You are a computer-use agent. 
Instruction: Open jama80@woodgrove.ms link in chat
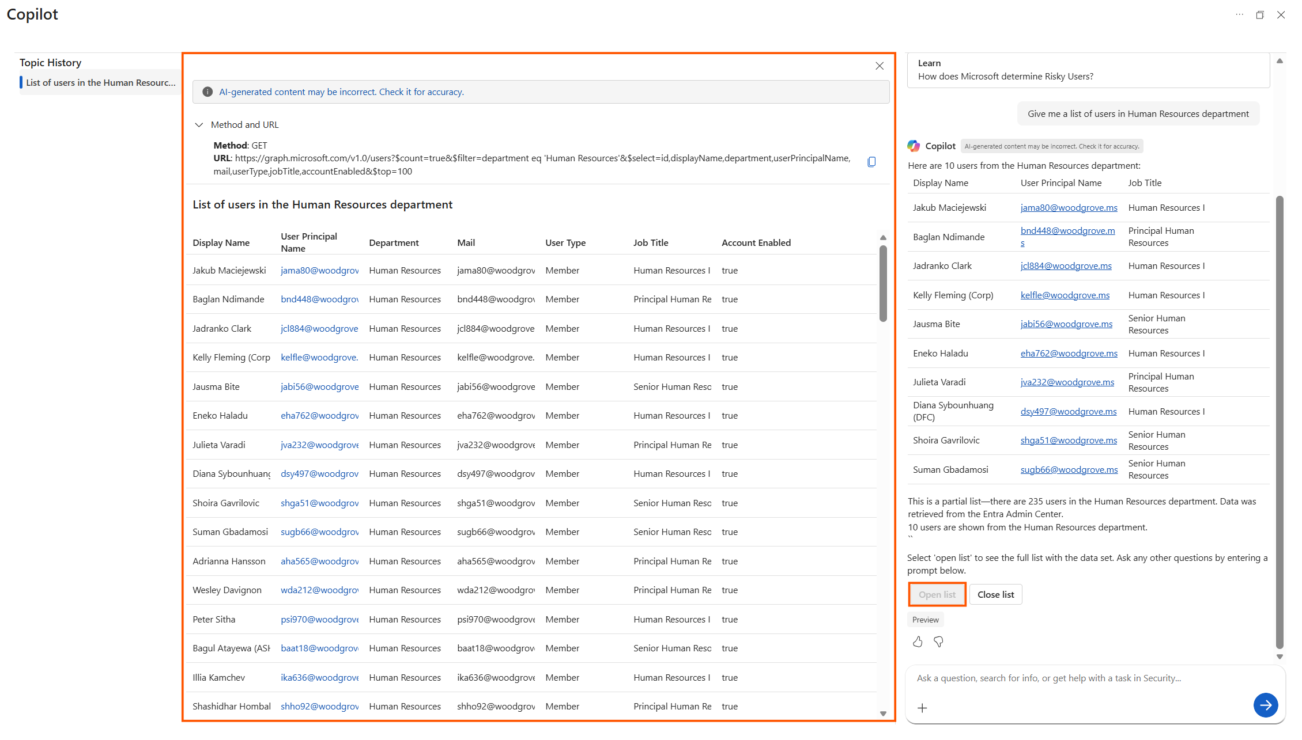pos(1069,208)
